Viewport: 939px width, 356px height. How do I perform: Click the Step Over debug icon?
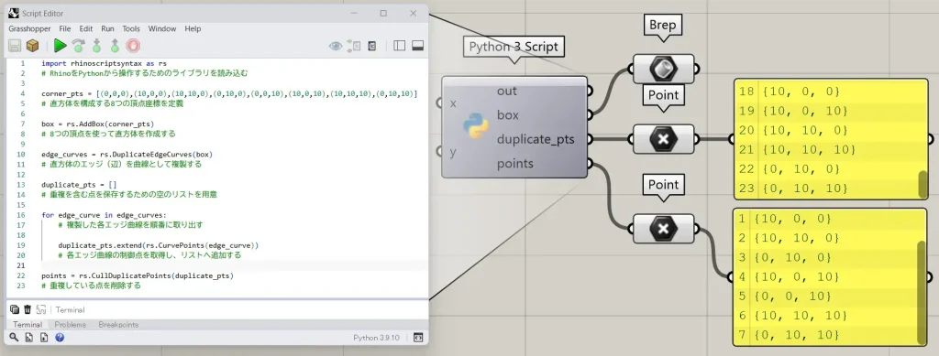point(79,46)
